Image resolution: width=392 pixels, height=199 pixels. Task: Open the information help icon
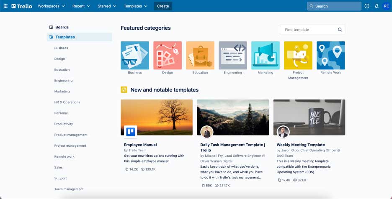click(367, 6)
